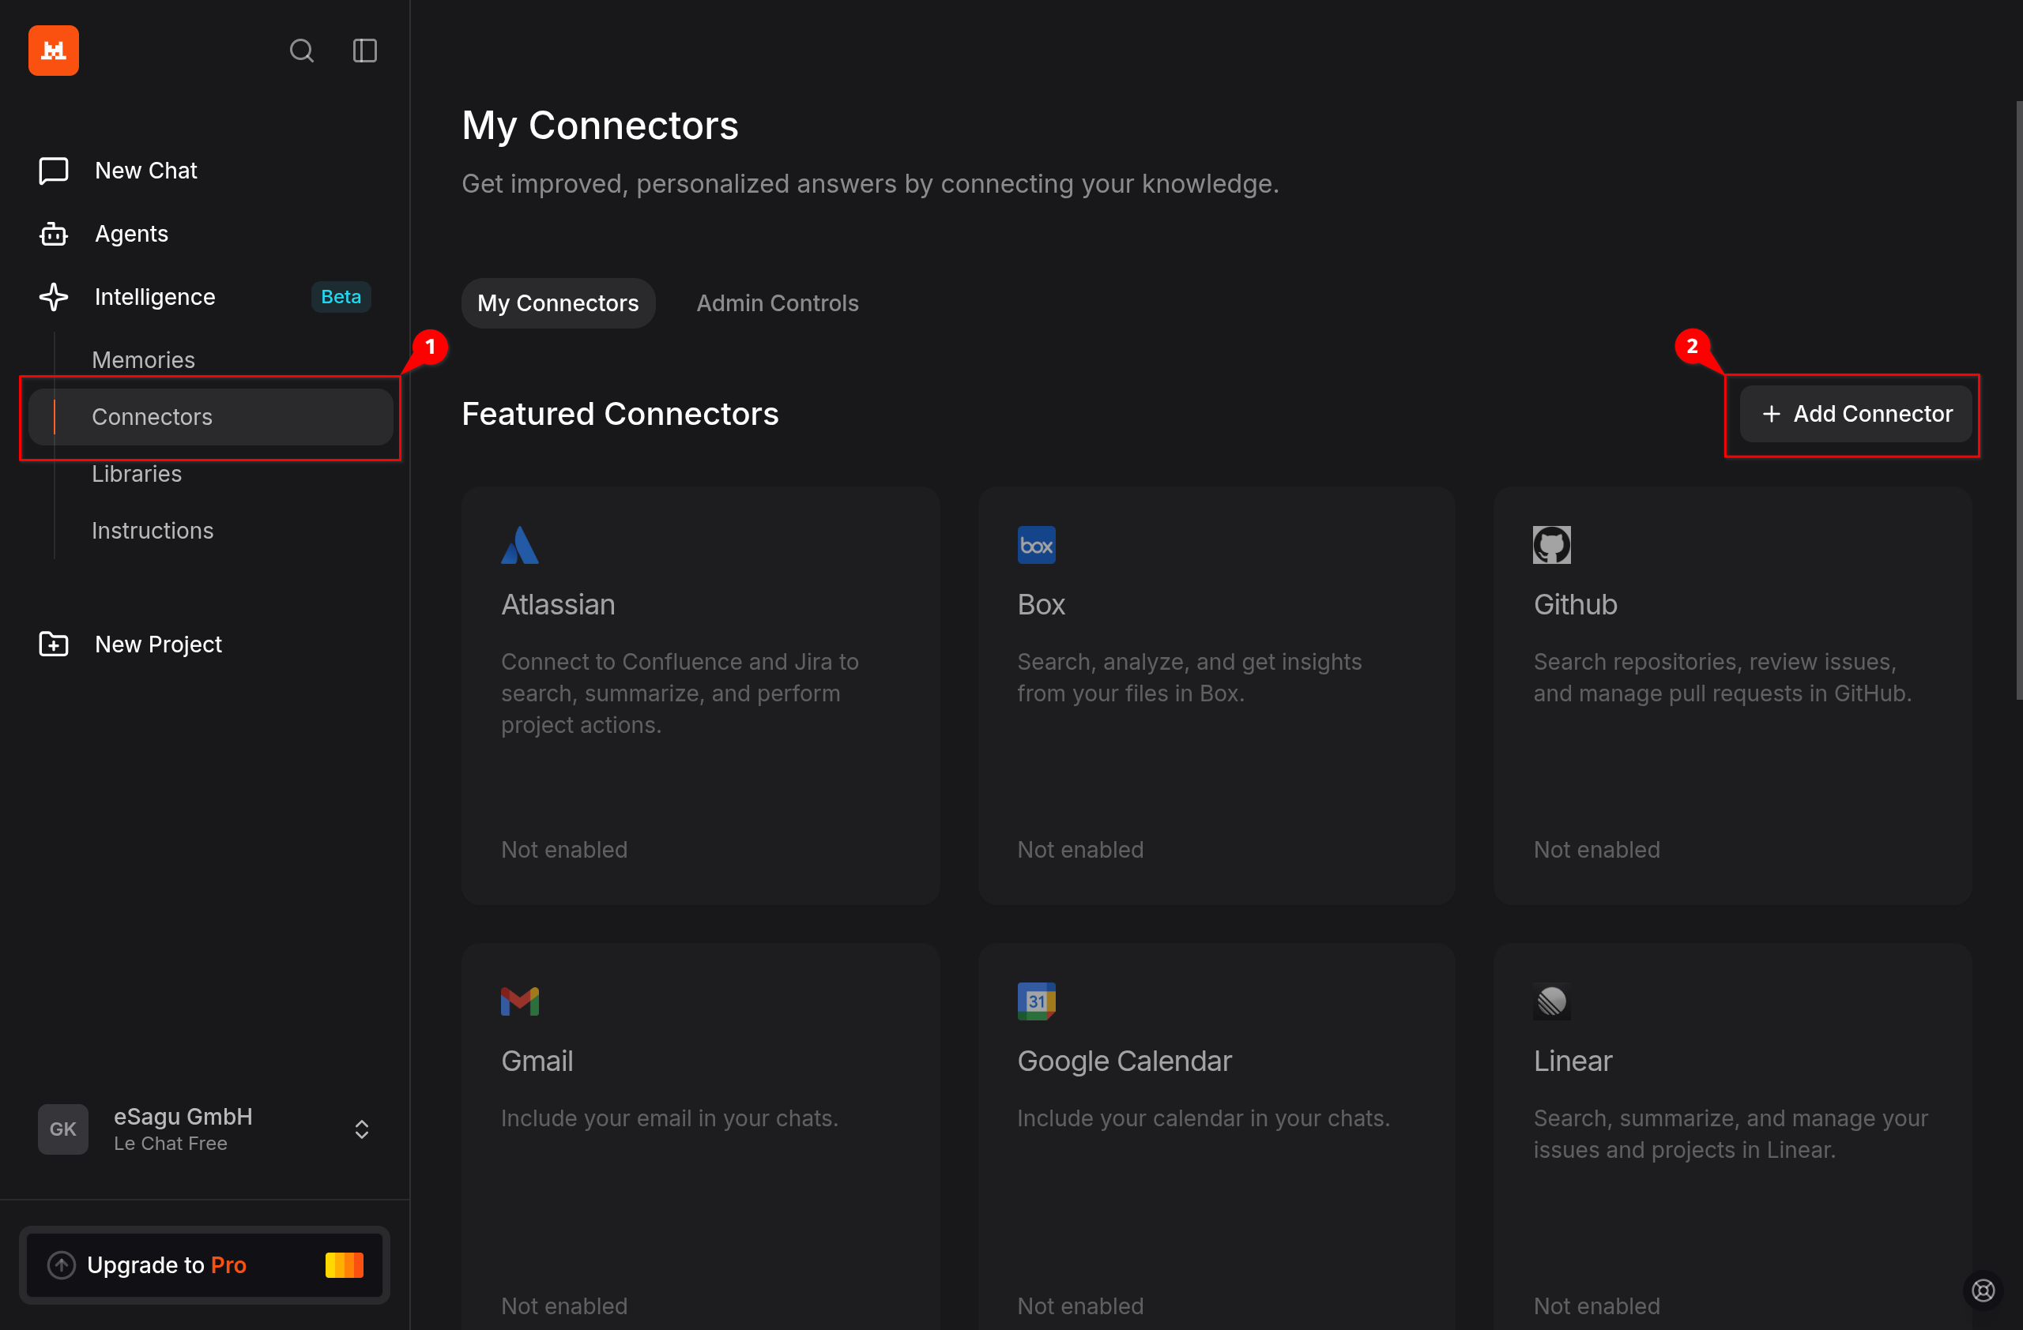Start a New Chat
The height and width of the screenshot is (1330, 2023).
145,171
